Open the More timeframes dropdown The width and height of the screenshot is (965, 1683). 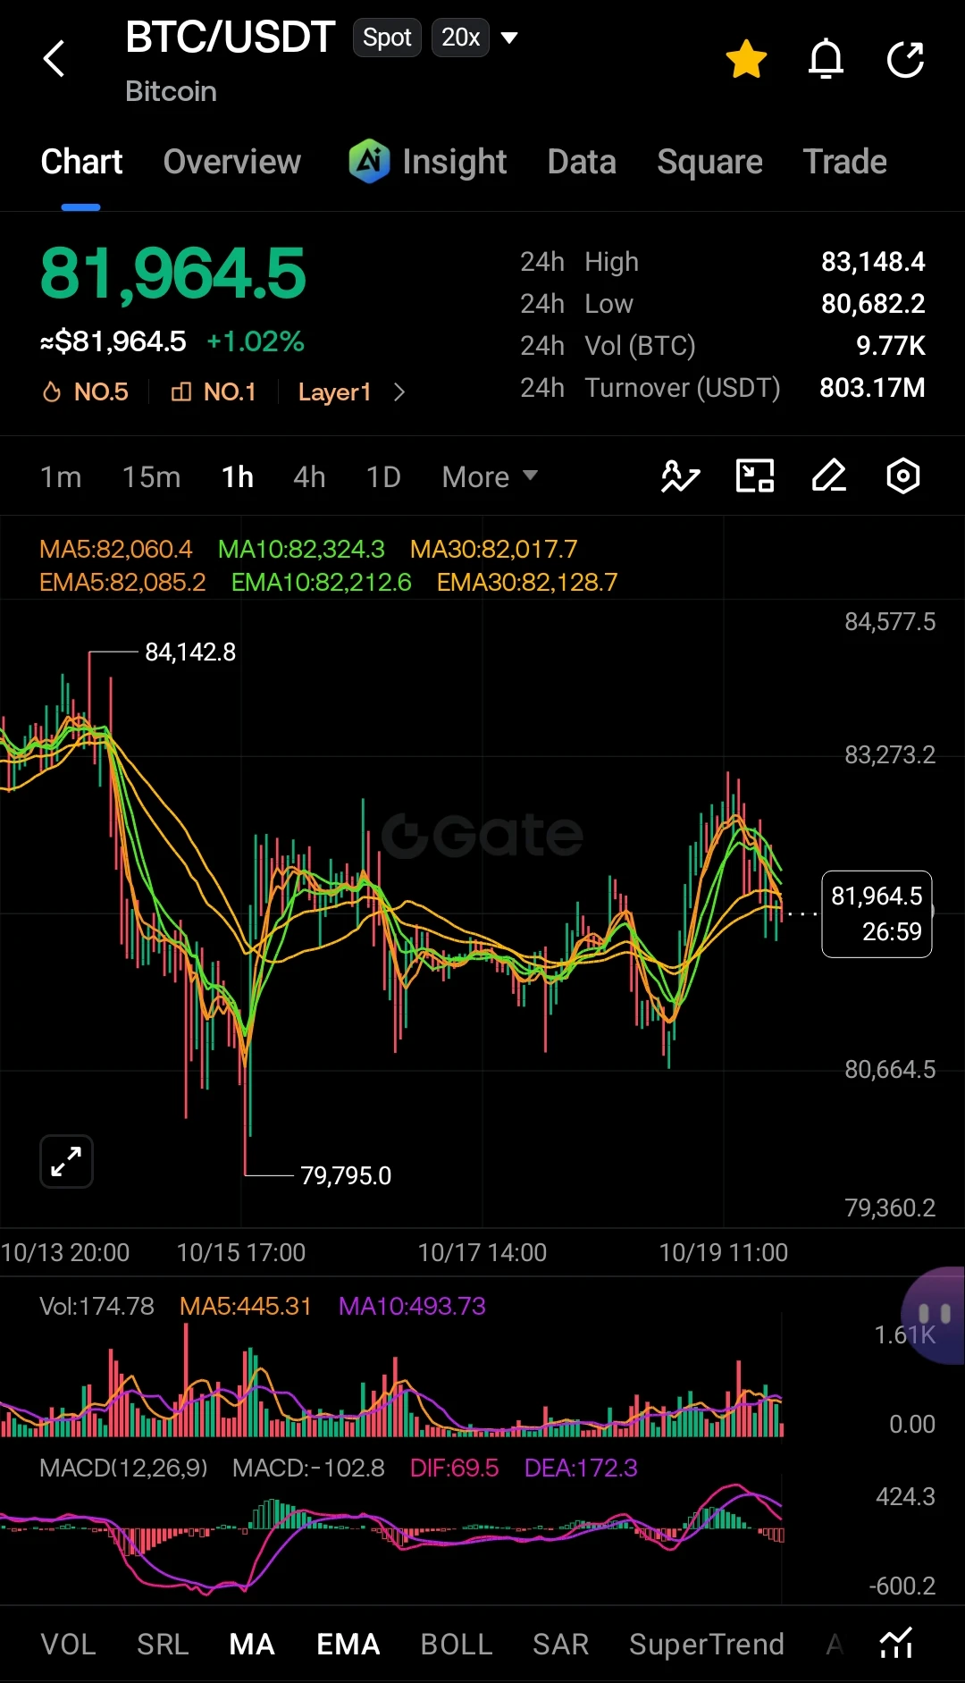coord(490,477)
